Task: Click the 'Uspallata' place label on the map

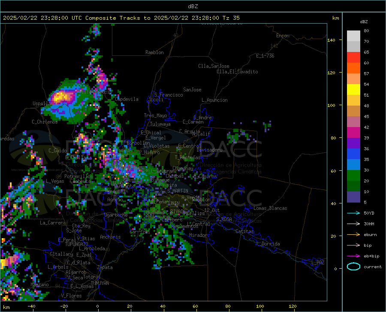Action: pyautogui.click(x=44, y=103)
